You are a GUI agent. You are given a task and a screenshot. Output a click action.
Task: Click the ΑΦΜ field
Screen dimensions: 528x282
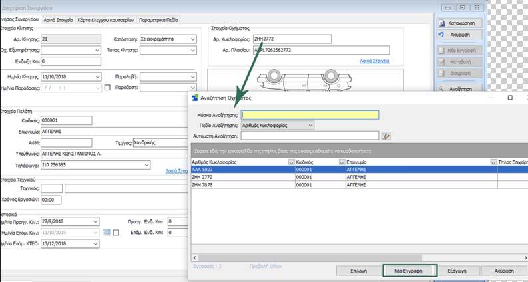pyautogui.click(x=67, y=143)
